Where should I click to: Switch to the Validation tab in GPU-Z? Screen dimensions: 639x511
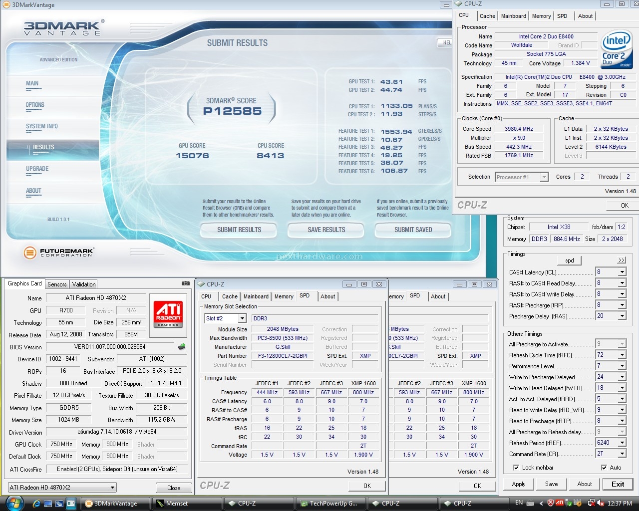click(x=84, y=284)
